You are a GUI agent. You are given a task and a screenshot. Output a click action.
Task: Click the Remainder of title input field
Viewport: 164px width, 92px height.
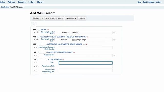coord(86,67)
